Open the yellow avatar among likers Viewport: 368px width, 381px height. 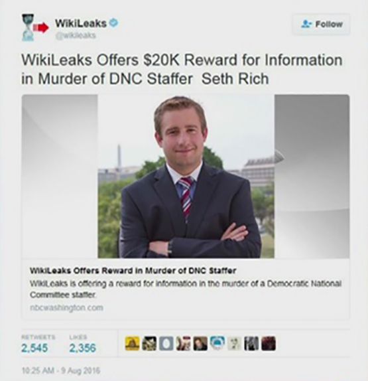[133, 344]
